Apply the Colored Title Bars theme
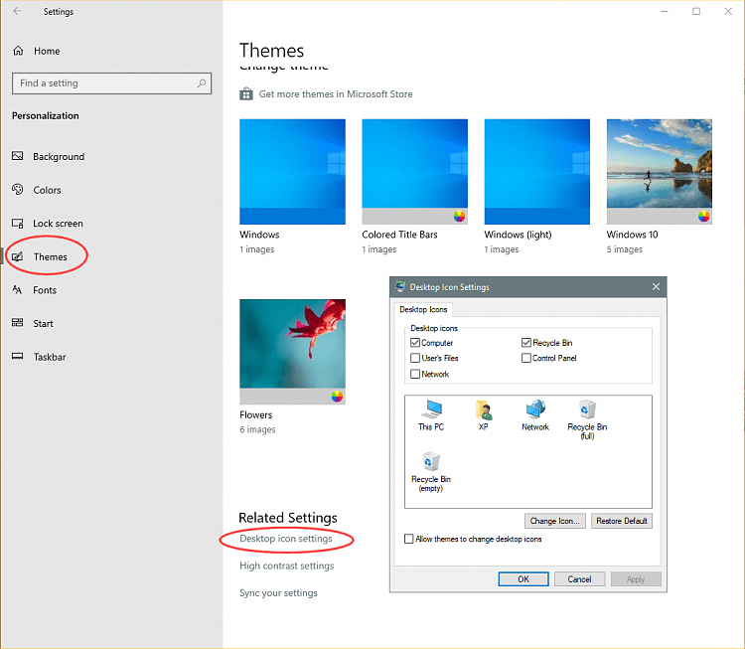This screenshot has width=745, height=649. pyautogui.click(x=415, y=172)
